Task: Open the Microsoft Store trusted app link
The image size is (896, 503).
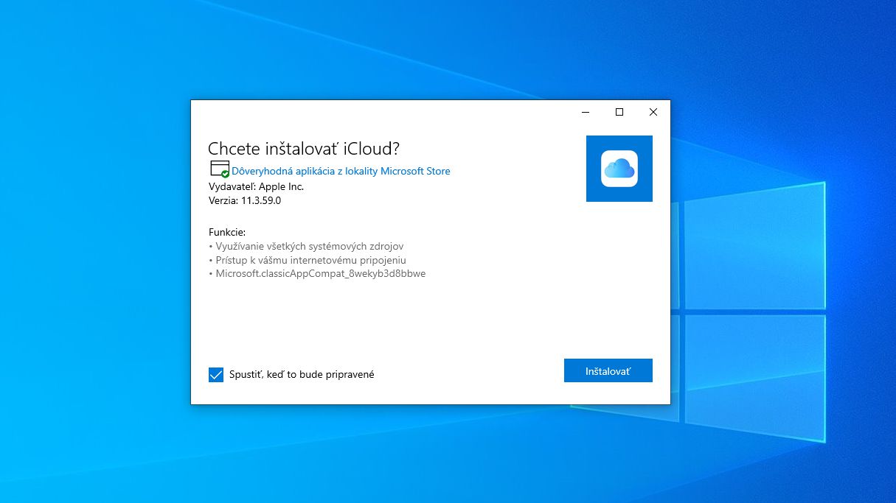Action: [341, 171]
